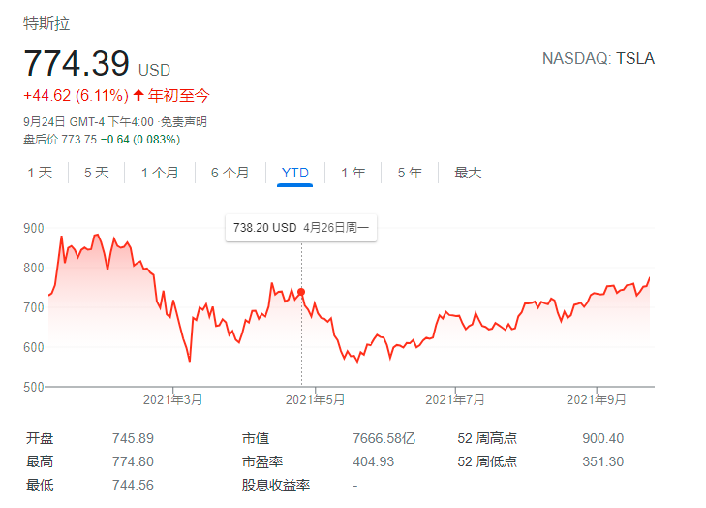Click the 9月24日 GMT-4 timestamp
The width and height of the screenshot is (706, 508).
tap(89, 122)
